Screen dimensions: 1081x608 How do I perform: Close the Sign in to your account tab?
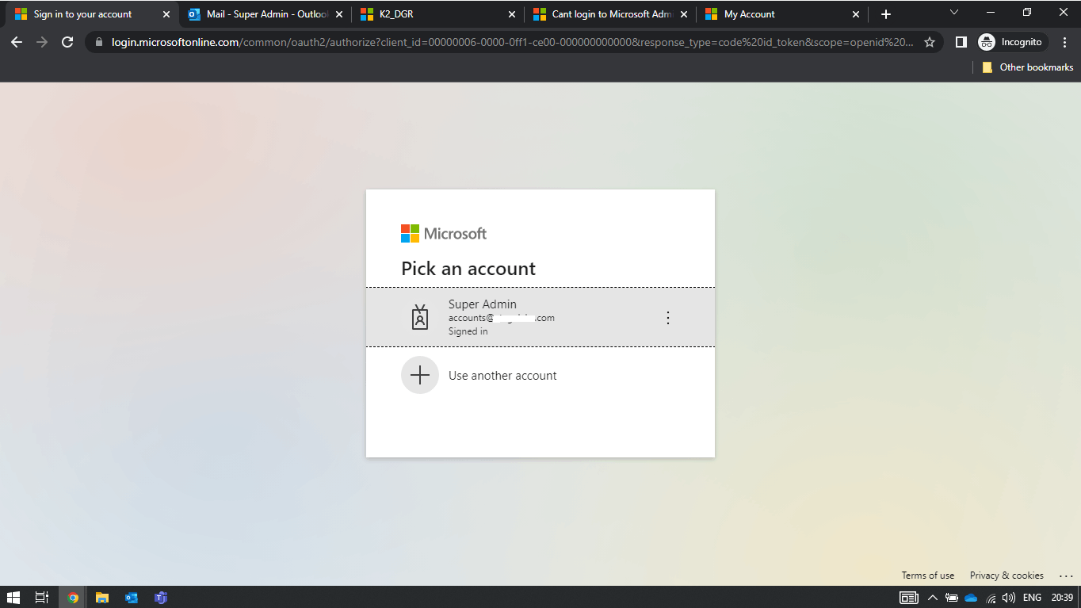[x=166, y=14]
